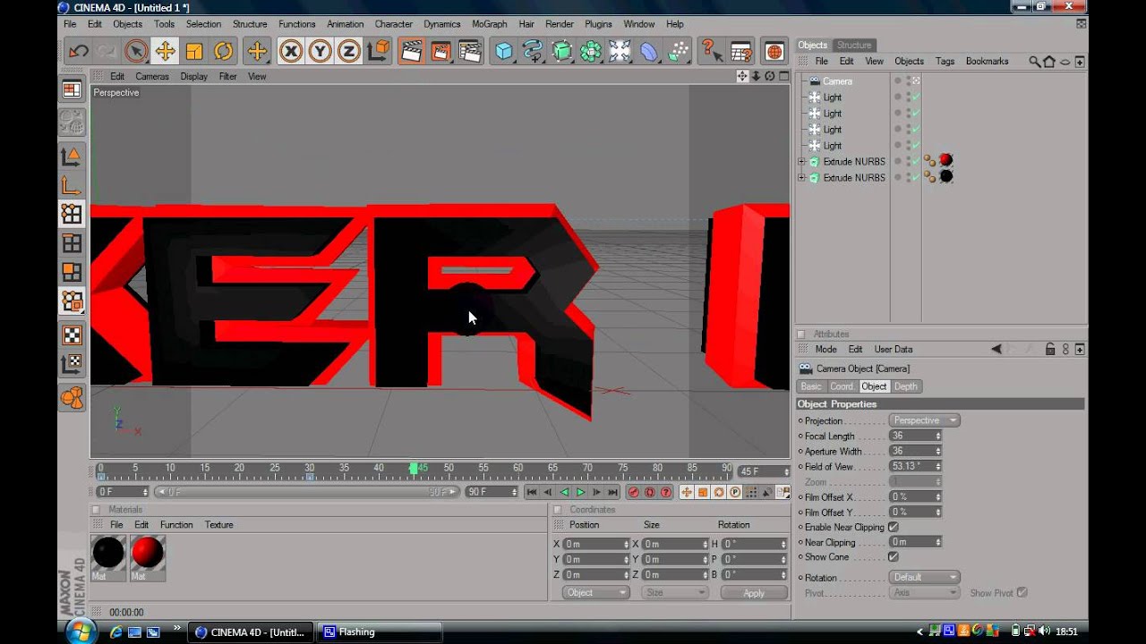Toggle the Enable Near Clipping checkbox
The height and width of the screenshot is (644, 1146).
(893, 527)
